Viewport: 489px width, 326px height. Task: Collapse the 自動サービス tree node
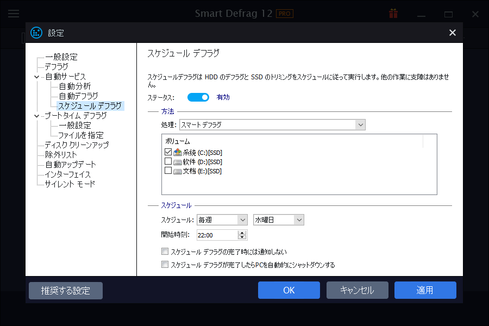(x=36, y=77)
